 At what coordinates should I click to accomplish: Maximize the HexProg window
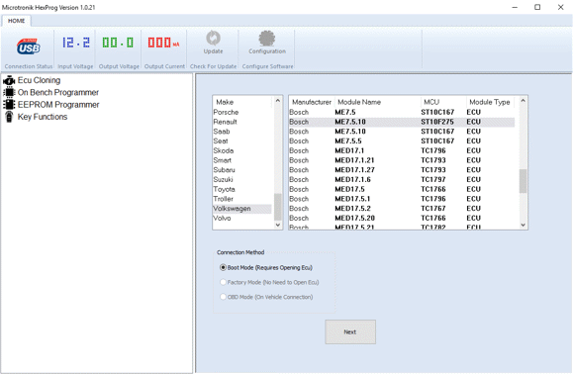click(x=537, y=7)
